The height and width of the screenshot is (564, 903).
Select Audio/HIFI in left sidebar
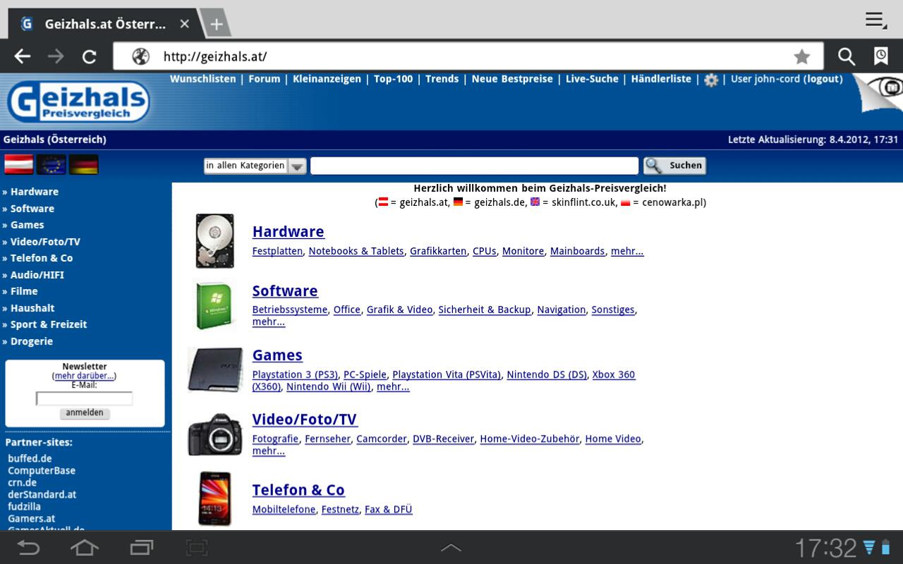(x=37, y=275)
